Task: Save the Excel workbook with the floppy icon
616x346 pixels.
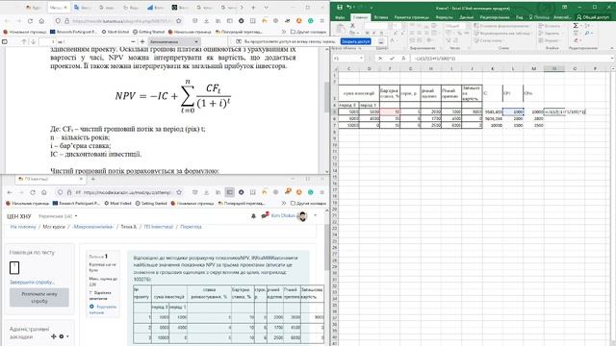Action: pos(340,7)
